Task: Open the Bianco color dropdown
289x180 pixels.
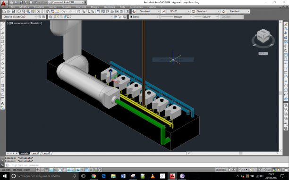Action: 144,17
